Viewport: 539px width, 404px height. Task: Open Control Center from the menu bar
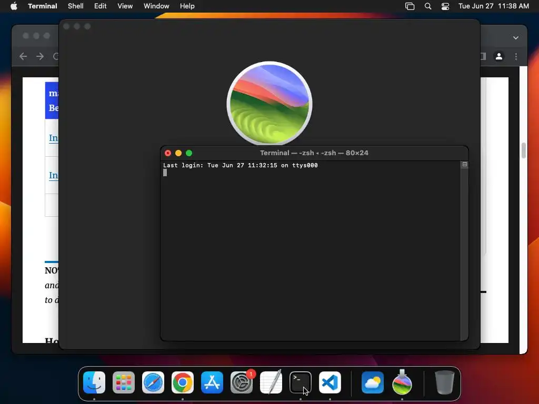(445, 6)
